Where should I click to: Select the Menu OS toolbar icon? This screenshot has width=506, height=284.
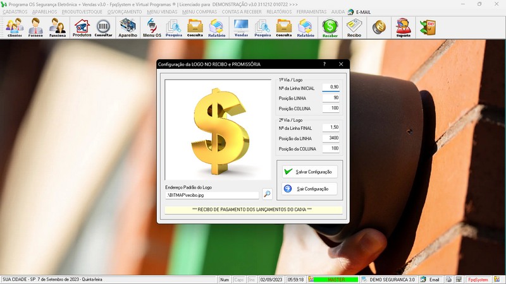click(x=152, y=28)
